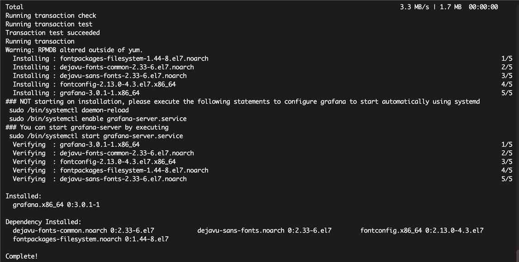
Task: Click the 'Dependency Installed:' heading
Action: pyautogui.click(x=43, y=222)
